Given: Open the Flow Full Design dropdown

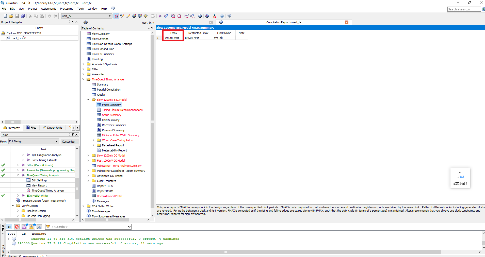Looking at the screenshot, I should [x=56, y=141].
